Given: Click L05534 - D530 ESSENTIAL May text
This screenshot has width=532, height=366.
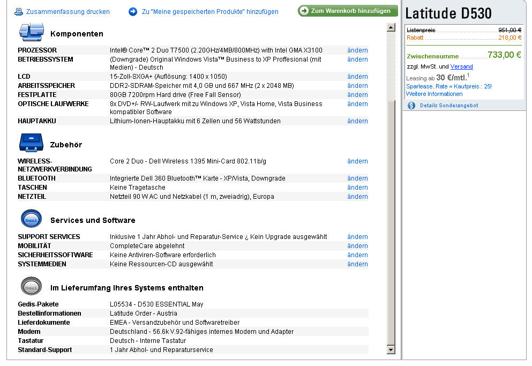Looking at the screenshot, I should (x=156, y=304).
